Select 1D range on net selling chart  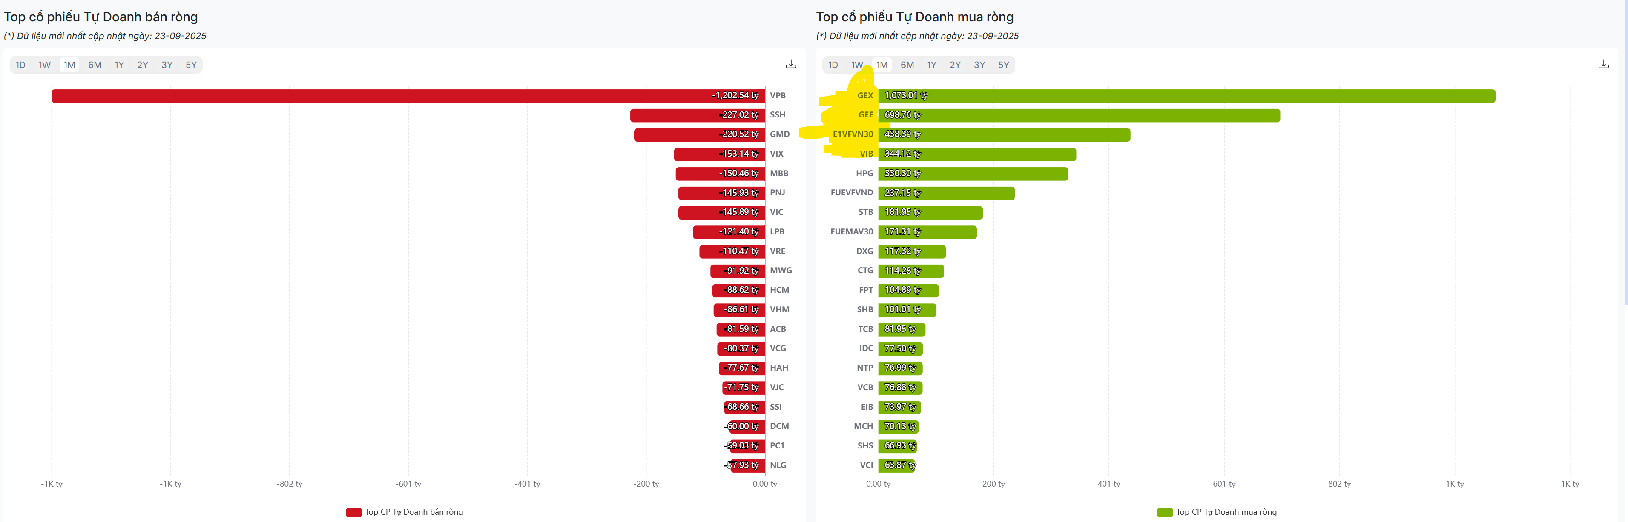click(21, 65)
